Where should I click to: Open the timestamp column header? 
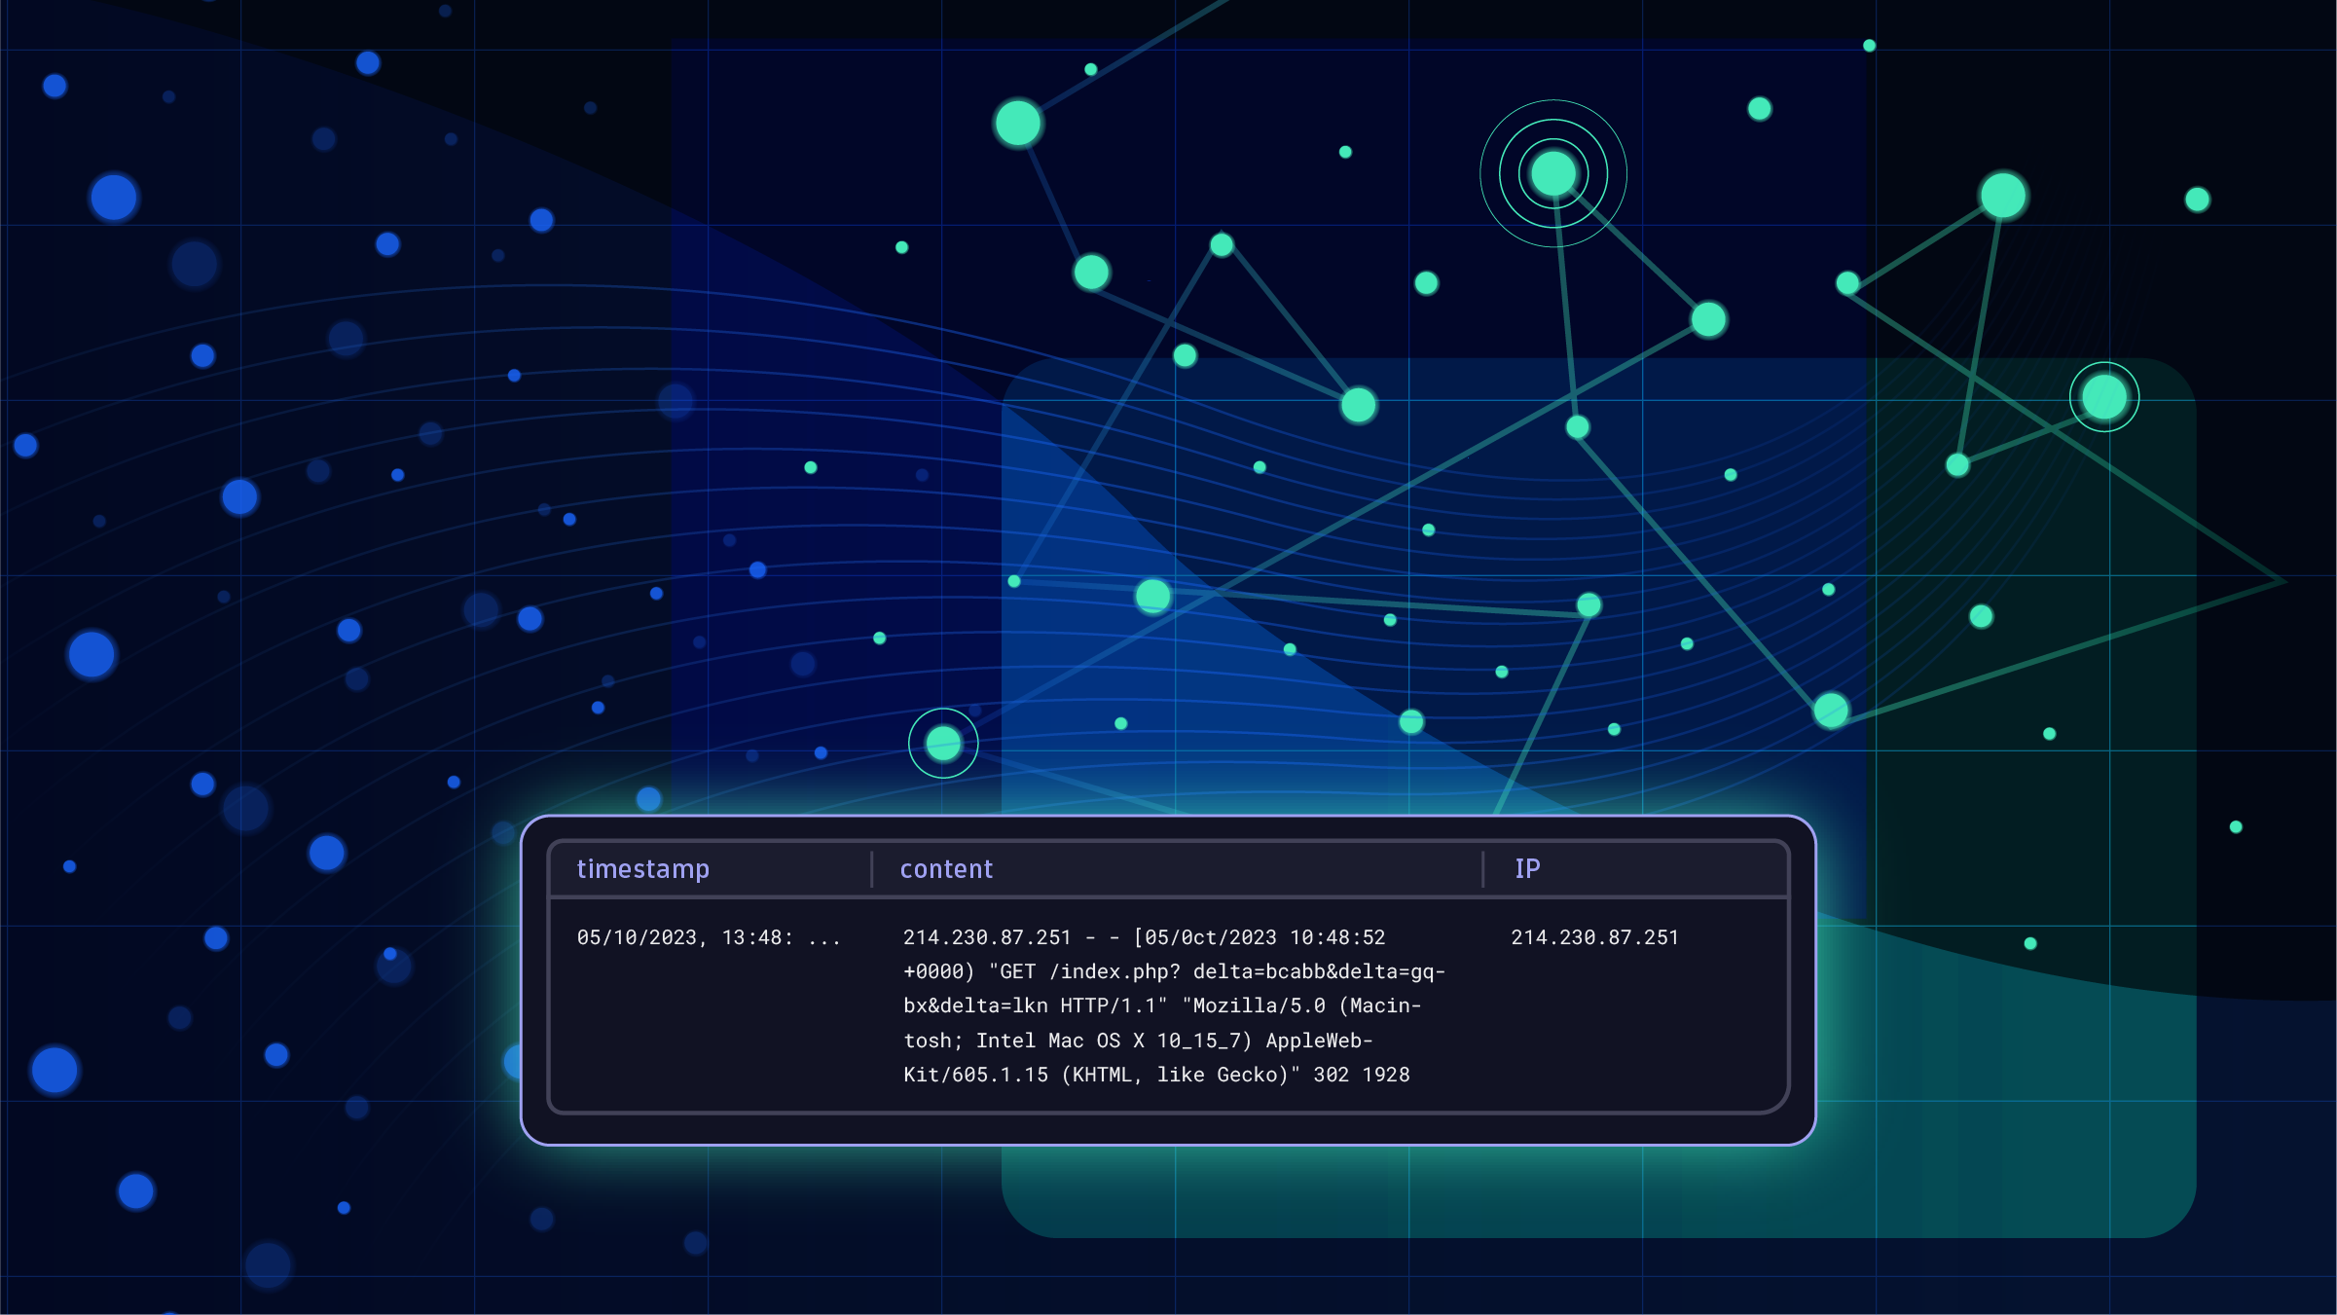pos(644,868)
